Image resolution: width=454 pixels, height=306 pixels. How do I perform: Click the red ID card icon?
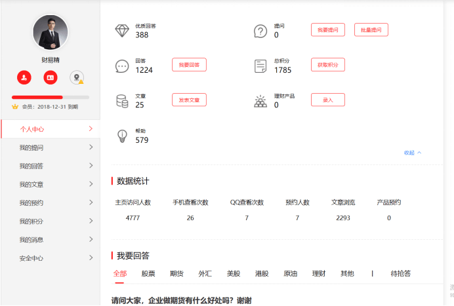pyautogui.click(x=51, y=77)
